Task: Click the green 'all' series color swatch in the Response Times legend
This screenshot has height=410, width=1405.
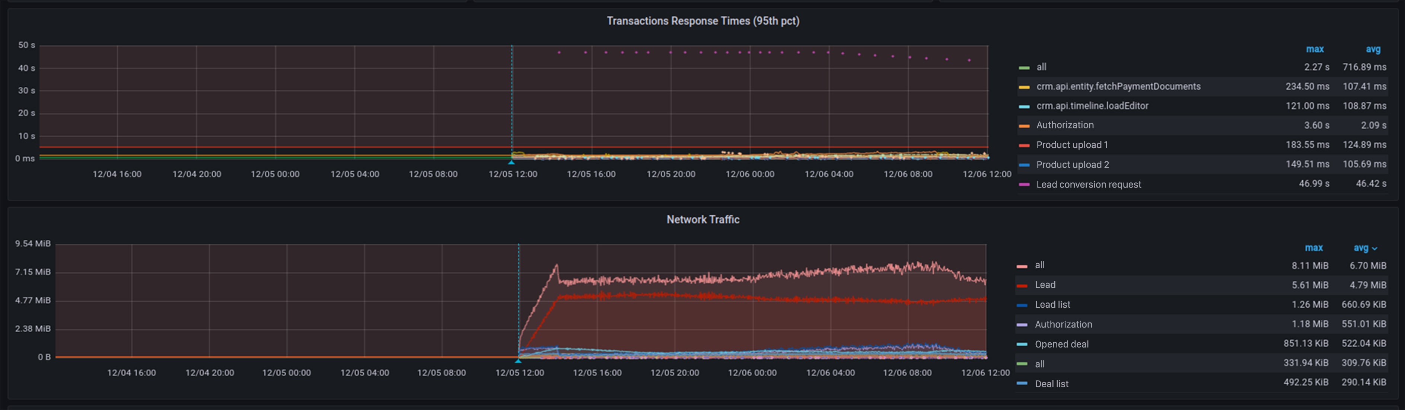Action: pos(1024,68)
